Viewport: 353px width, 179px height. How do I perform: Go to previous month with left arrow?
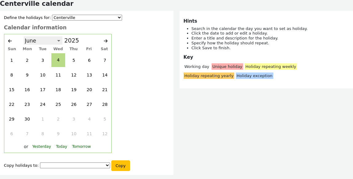(10, 41)
